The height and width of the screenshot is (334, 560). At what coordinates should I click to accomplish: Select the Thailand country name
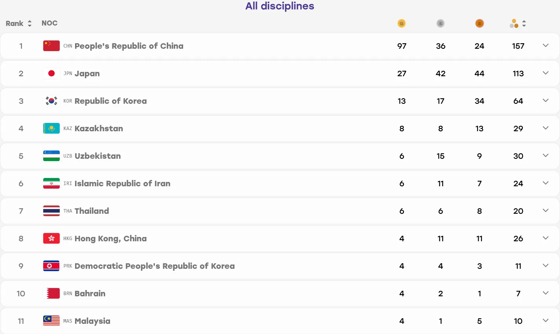92,211
